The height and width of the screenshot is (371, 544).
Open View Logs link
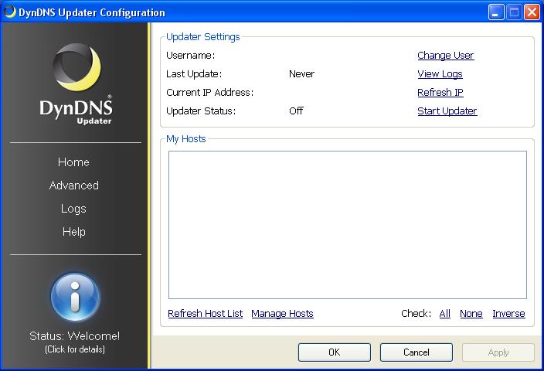pos(440,74)
